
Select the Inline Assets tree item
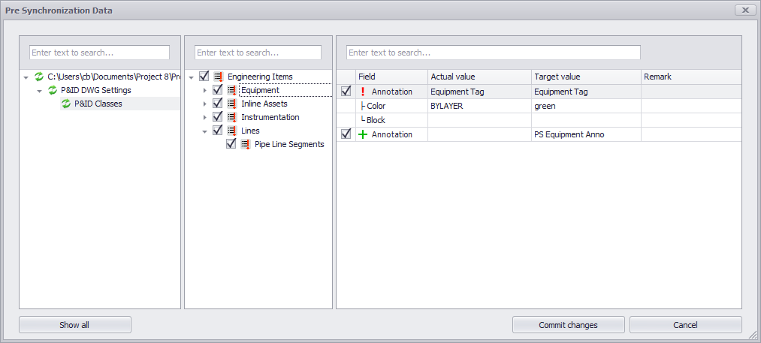tap(264, 104)
